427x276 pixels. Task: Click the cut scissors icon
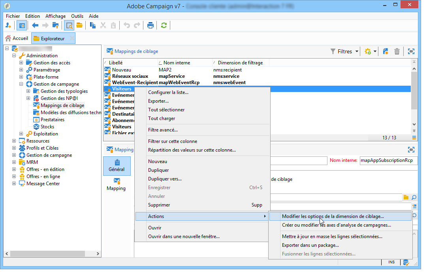[x=103, y=26]
